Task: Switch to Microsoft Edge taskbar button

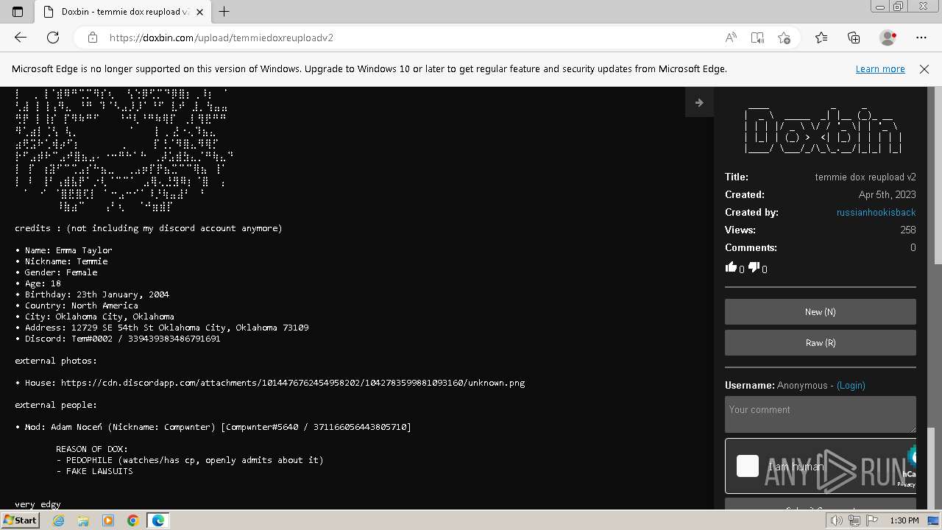Action: pos(158,520)
